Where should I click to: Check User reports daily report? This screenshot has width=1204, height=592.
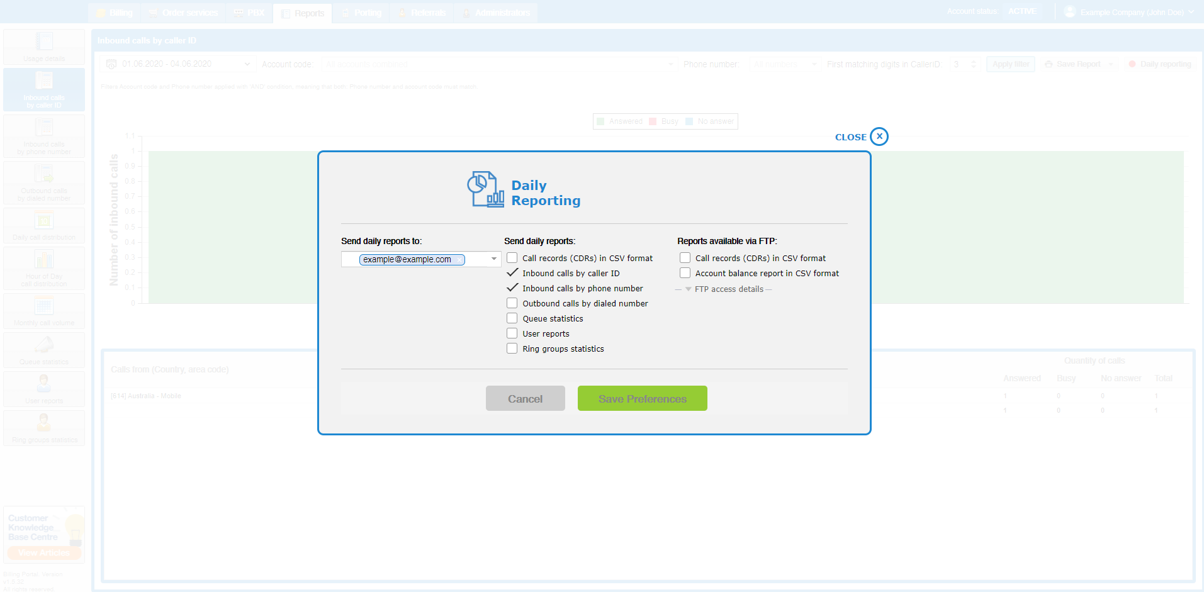[512, 333]
